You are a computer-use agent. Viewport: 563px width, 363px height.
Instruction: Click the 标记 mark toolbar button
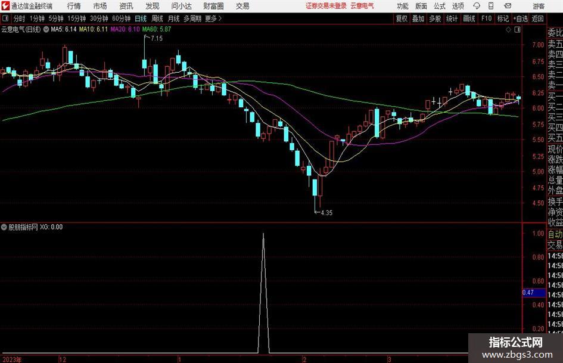503,18
